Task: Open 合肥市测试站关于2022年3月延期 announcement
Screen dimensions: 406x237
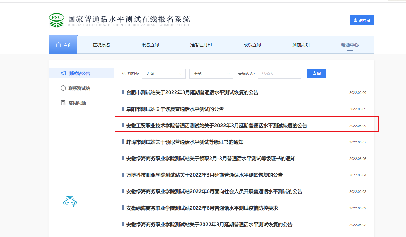Action: pos(192,92)
